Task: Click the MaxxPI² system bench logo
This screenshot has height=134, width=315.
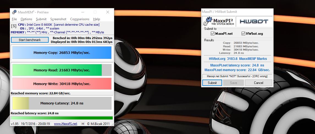Action: coord(219,21)
